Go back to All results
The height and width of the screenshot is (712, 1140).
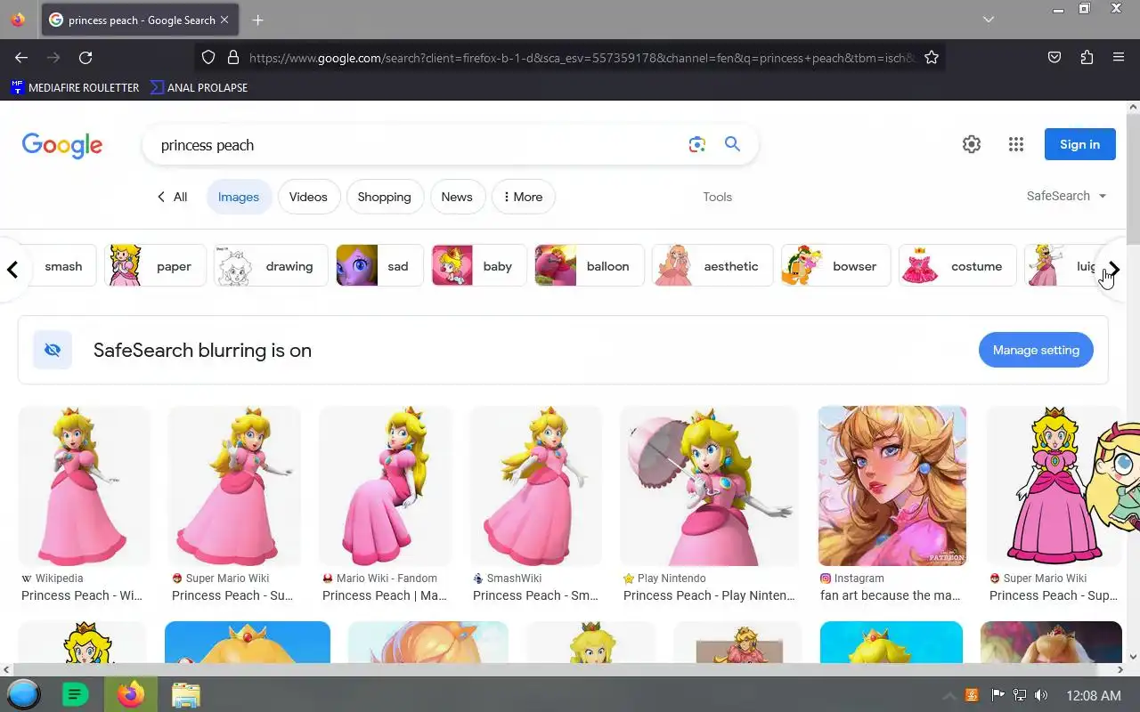(x=172, y=197)
